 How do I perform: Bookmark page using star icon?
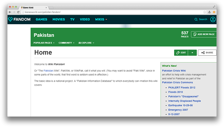point(205,12)
